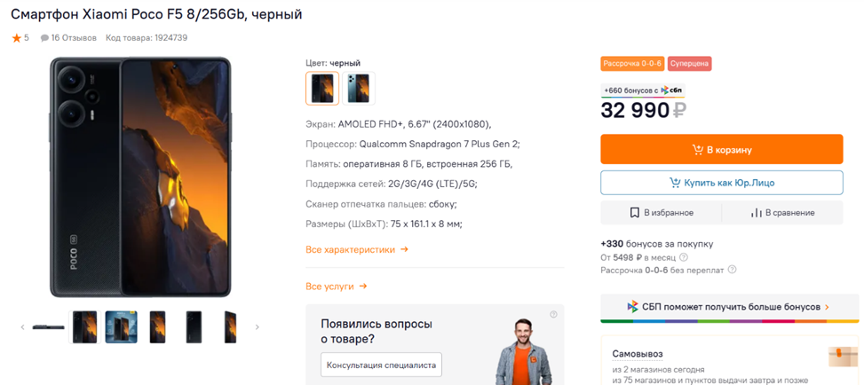The height and width of the screenshot is (385, 864).
Task: Click Консультация специалиста button
Action: 381,365
